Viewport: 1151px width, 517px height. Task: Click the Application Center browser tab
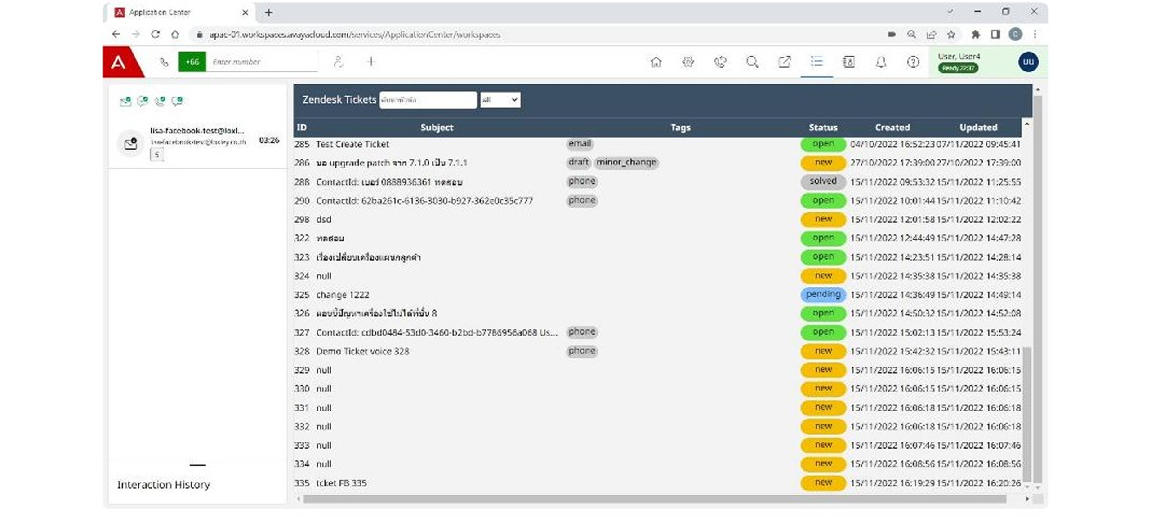[x=160, y=13]
